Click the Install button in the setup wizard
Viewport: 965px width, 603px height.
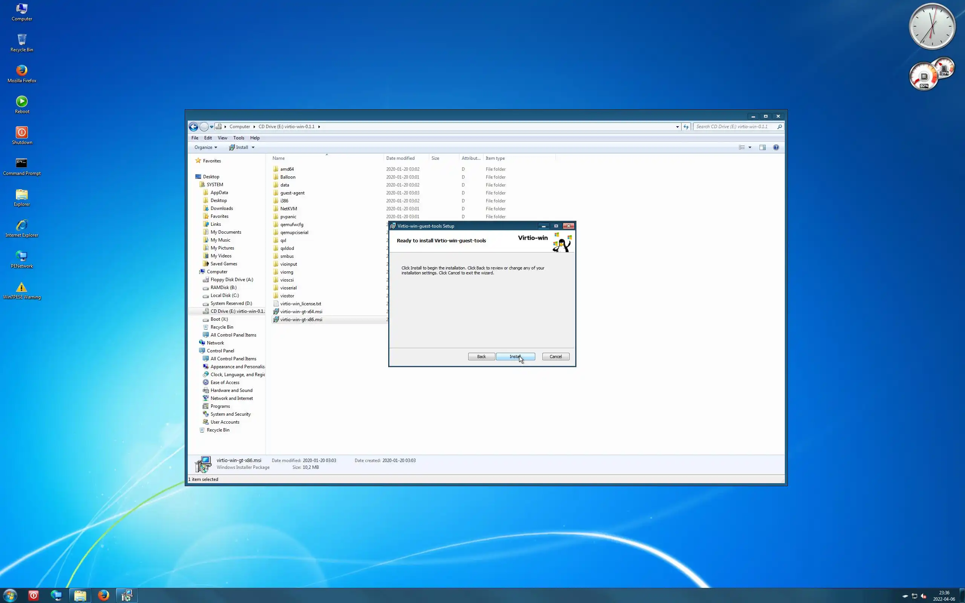(515, 357)
